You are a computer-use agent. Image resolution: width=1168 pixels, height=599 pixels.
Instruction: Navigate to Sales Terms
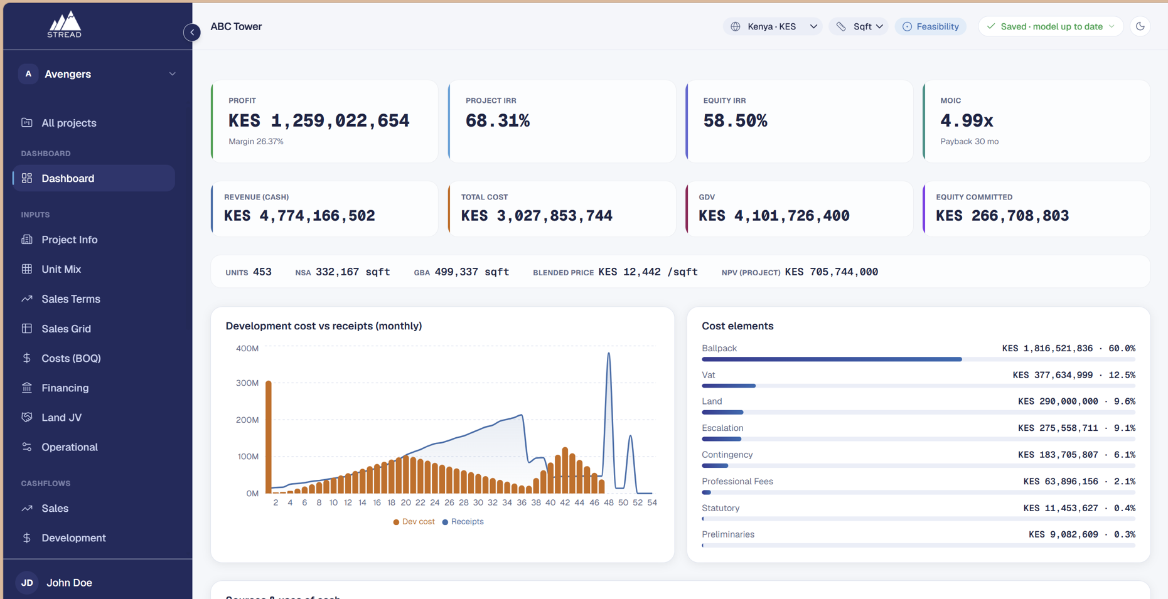tap(94, 299)
